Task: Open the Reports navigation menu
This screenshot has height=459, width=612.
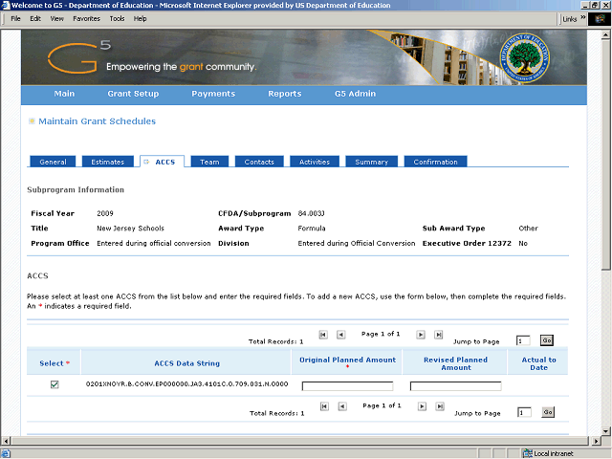Action: [x=285, y=94]
